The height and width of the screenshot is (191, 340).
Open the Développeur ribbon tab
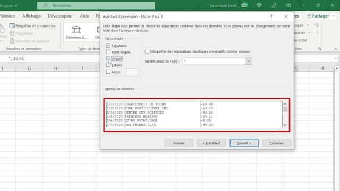pyautogui.click(x=60, y=16)
